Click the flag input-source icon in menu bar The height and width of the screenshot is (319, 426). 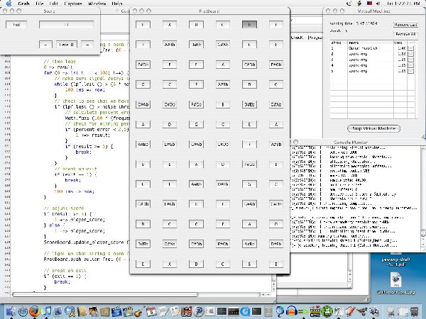tap(369, 4)
